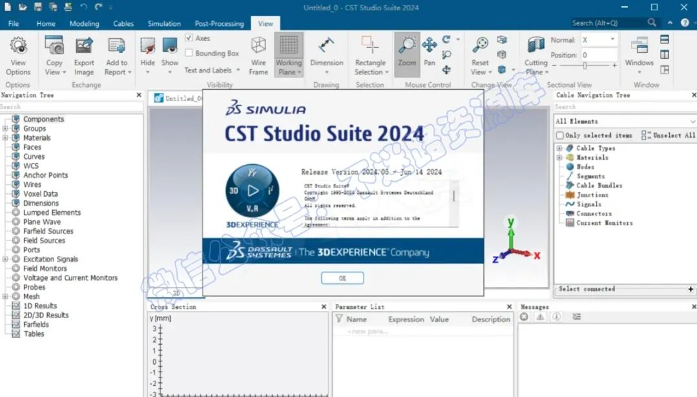Click the Navigation Tree search field
697x397 pixels.
[71, 107]
